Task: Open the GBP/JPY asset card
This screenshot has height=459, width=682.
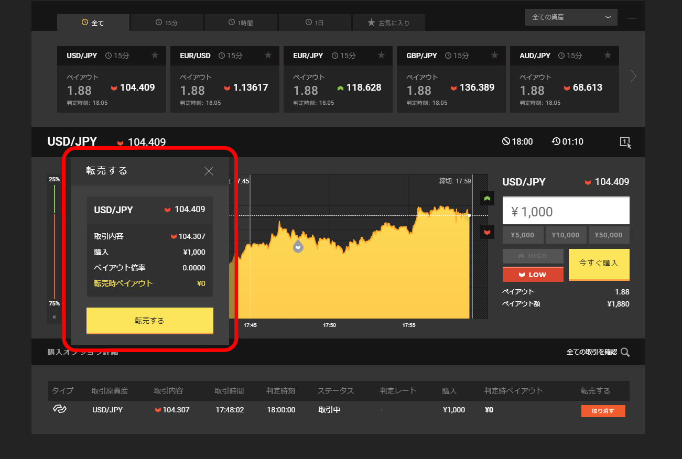Action: (451, 79)
